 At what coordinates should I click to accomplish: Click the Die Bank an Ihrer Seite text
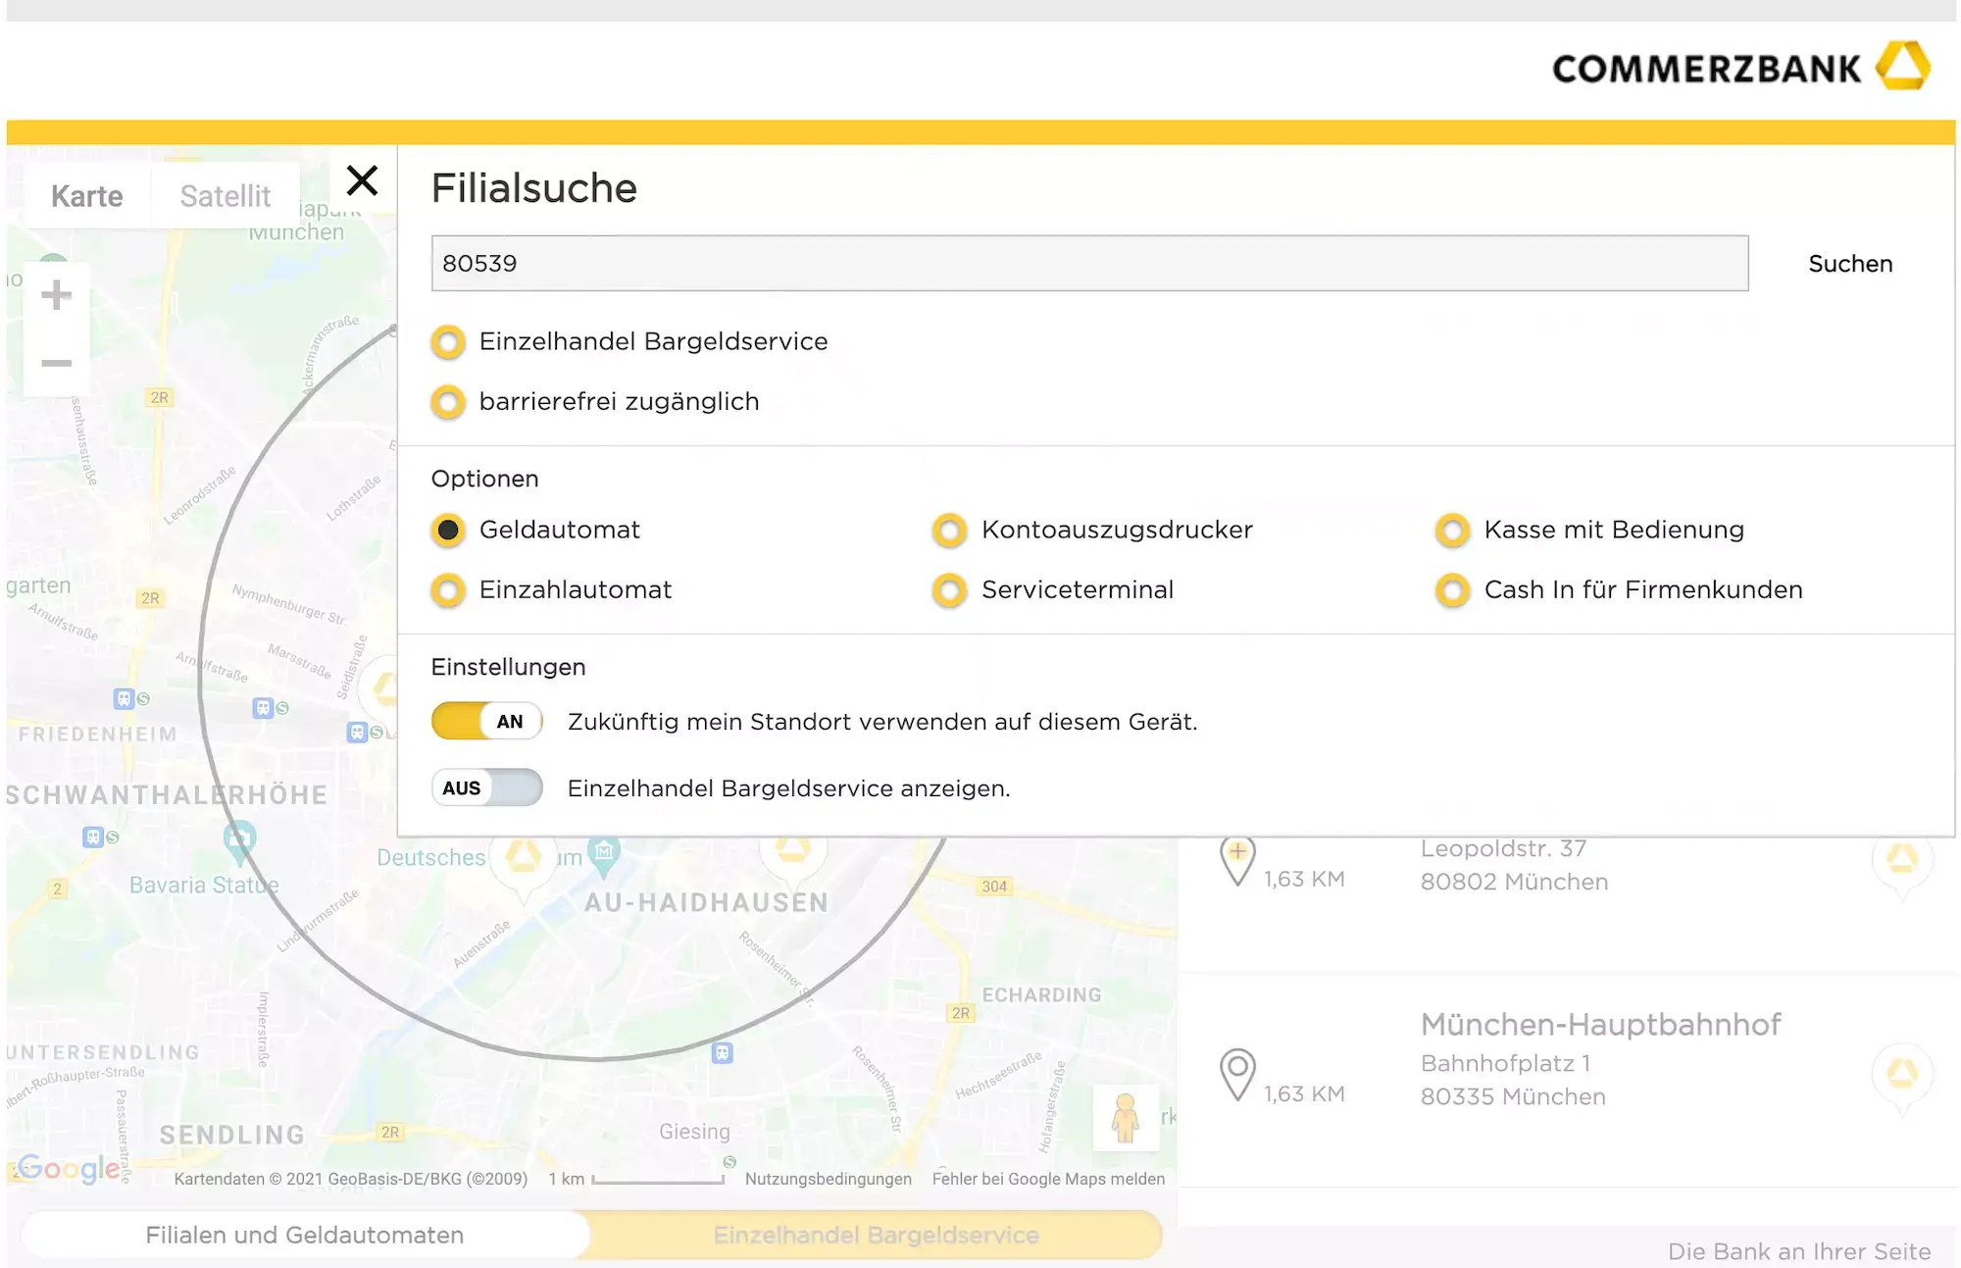[1799, 1251]
